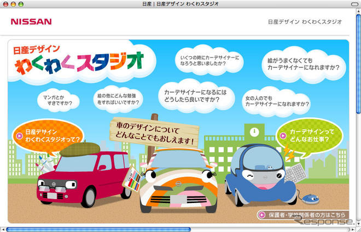Image resolution: width=361 pixels, height=232 pixels.
Task: Click the horizontal scrollbar left arrow
Action: point(2,229)
